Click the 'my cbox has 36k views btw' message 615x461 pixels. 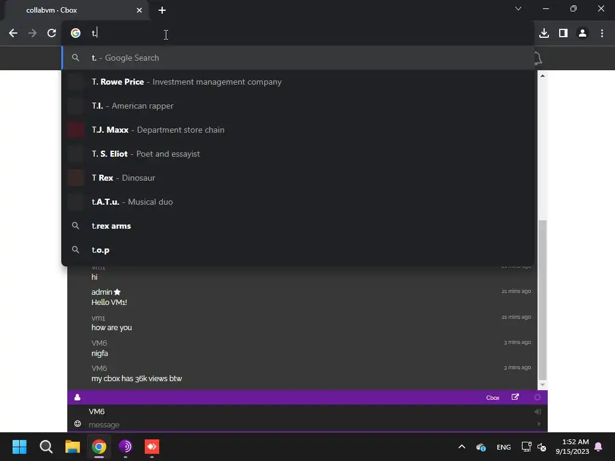pos(136,379)
